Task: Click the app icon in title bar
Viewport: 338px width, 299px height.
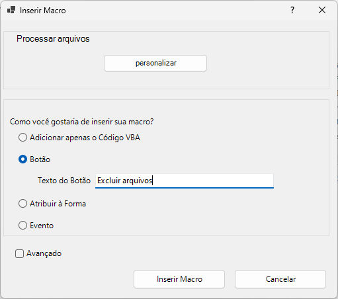Action: click(x=11, y=10)
